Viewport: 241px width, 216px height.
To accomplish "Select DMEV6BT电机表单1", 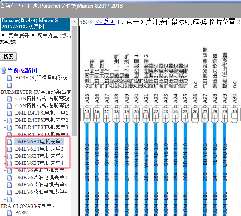I will pos(39,141).
